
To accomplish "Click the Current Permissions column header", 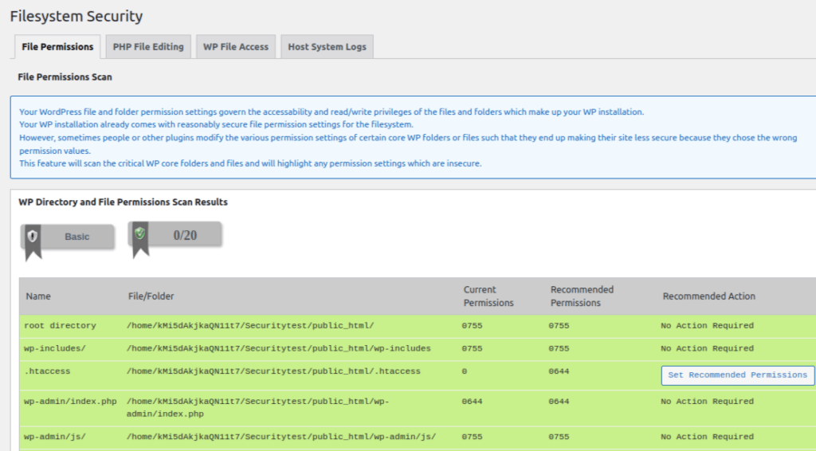I will pos(488,296).
